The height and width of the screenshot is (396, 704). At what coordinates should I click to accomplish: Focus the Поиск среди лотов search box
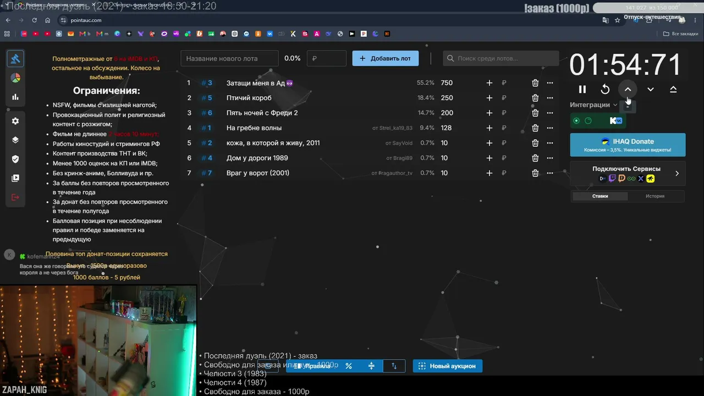(x=501, y=58)
